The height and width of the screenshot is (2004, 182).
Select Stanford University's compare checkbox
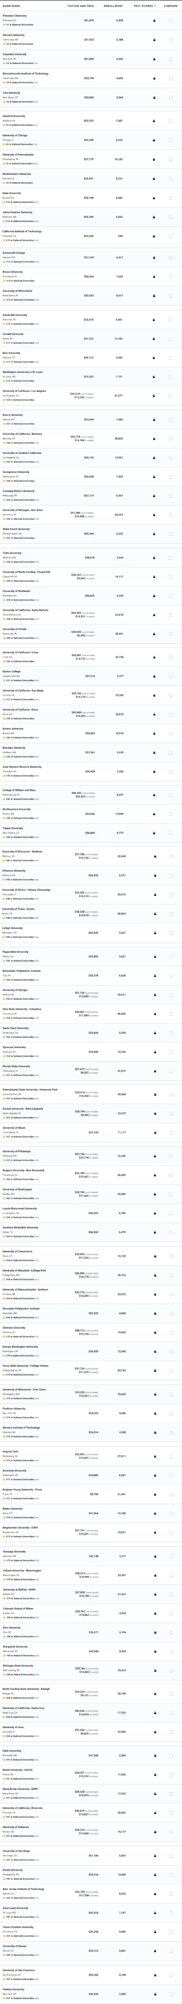170,120
